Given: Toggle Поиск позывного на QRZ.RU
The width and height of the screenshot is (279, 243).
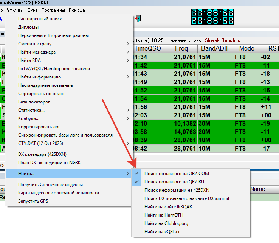Looking at the screenshot, I should pos(191,182).
